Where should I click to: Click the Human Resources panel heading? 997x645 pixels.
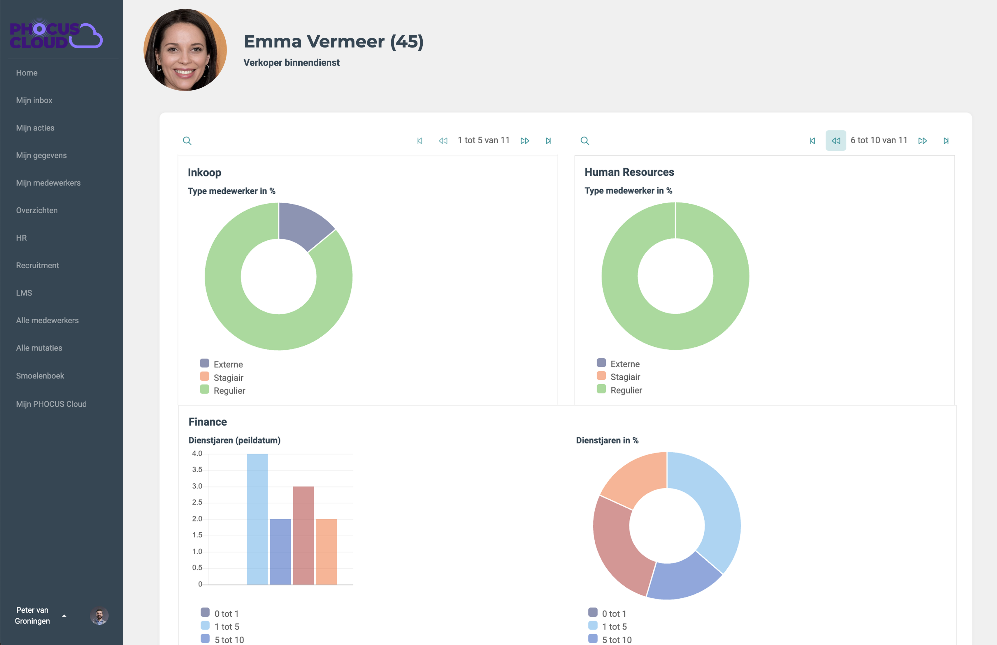(629, 172)
